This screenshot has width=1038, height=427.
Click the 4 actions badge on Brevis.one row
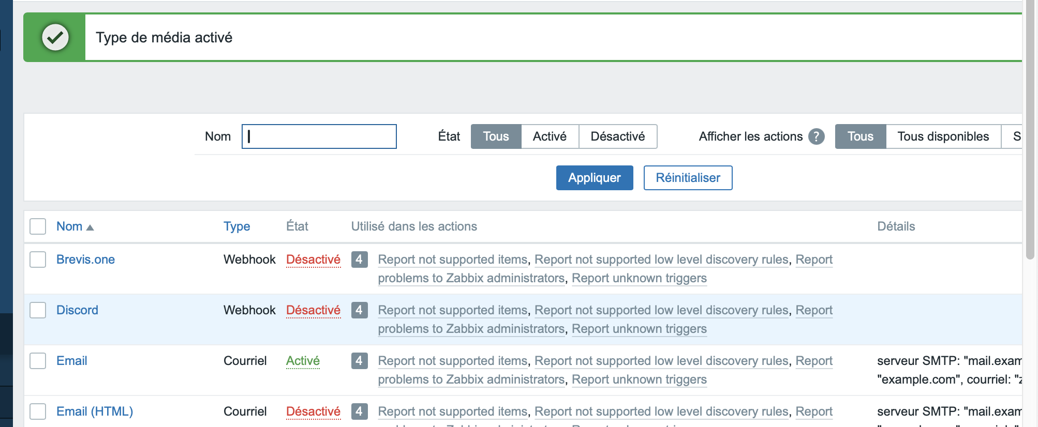(359, 260)
